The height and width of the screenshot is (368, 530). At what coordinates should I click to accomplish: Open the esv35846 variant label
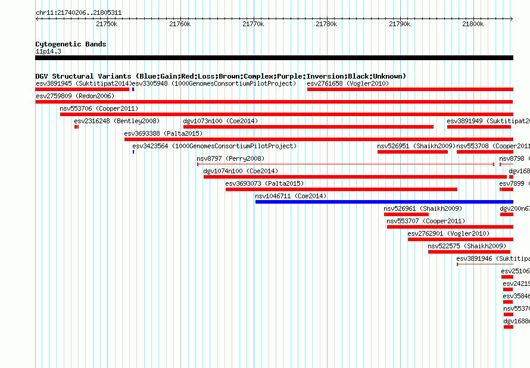coord(516,296)
